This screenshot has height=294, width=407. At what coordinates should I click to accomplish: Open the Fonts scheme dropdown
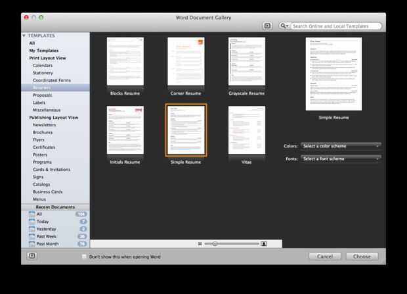tap(341, 159)
